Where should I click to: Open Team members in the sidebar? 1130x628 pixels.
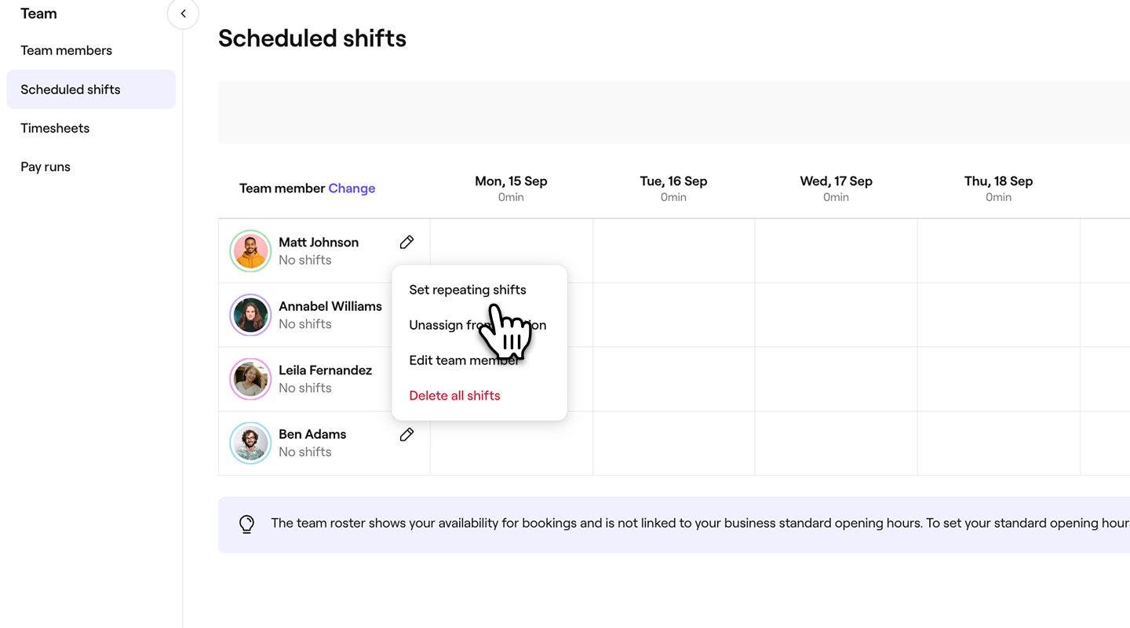pyautogui.click(x=66, y=50)
